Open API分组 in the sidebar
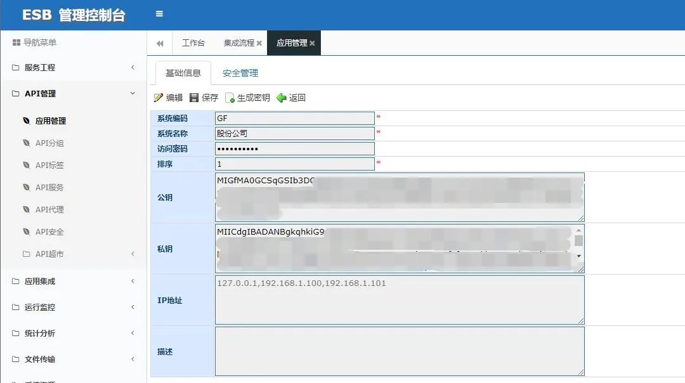 point(50,143)
